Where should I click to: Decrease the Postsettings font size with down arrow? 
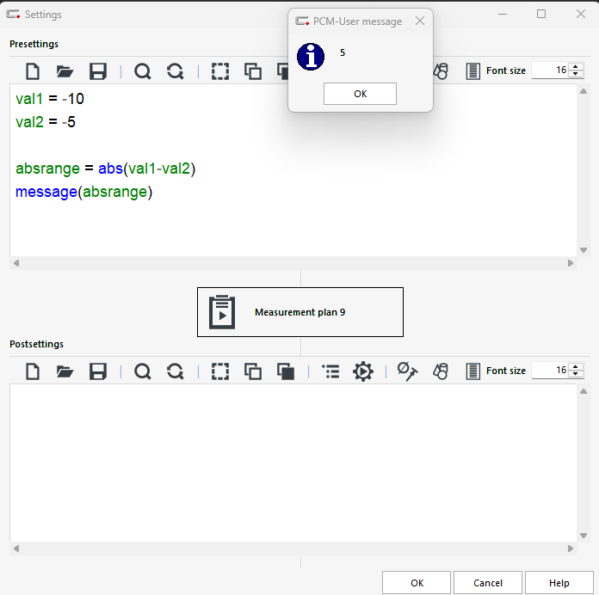575,375
